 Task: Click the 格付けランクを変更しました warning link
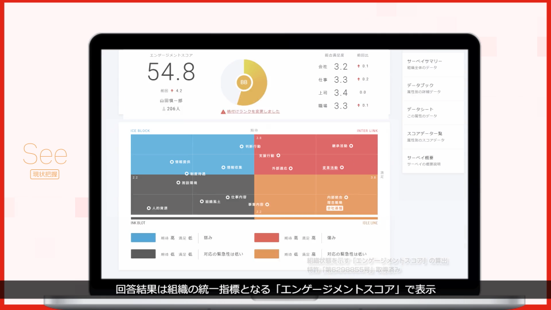tap(253, 111)
